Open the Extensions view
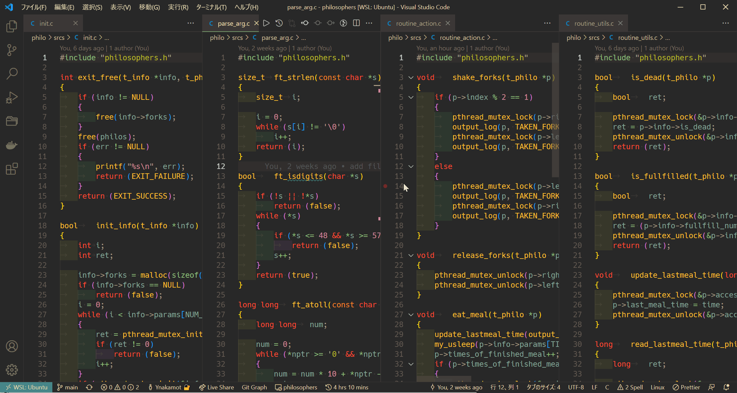Screen dimensions: 737x393 tap(12, 169)
